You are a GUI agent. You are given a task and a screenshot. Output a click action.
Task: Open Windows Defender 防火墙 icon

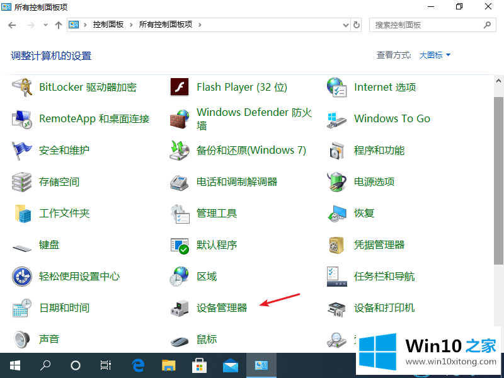180,119
